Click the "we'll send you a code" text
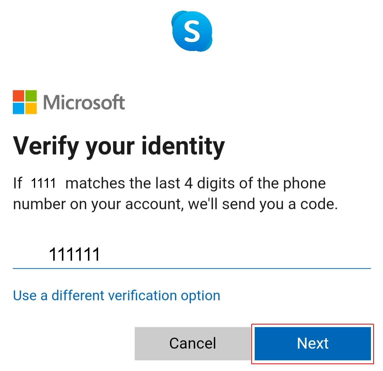Viewport: 383px width, 371px height. coord(263,204)
